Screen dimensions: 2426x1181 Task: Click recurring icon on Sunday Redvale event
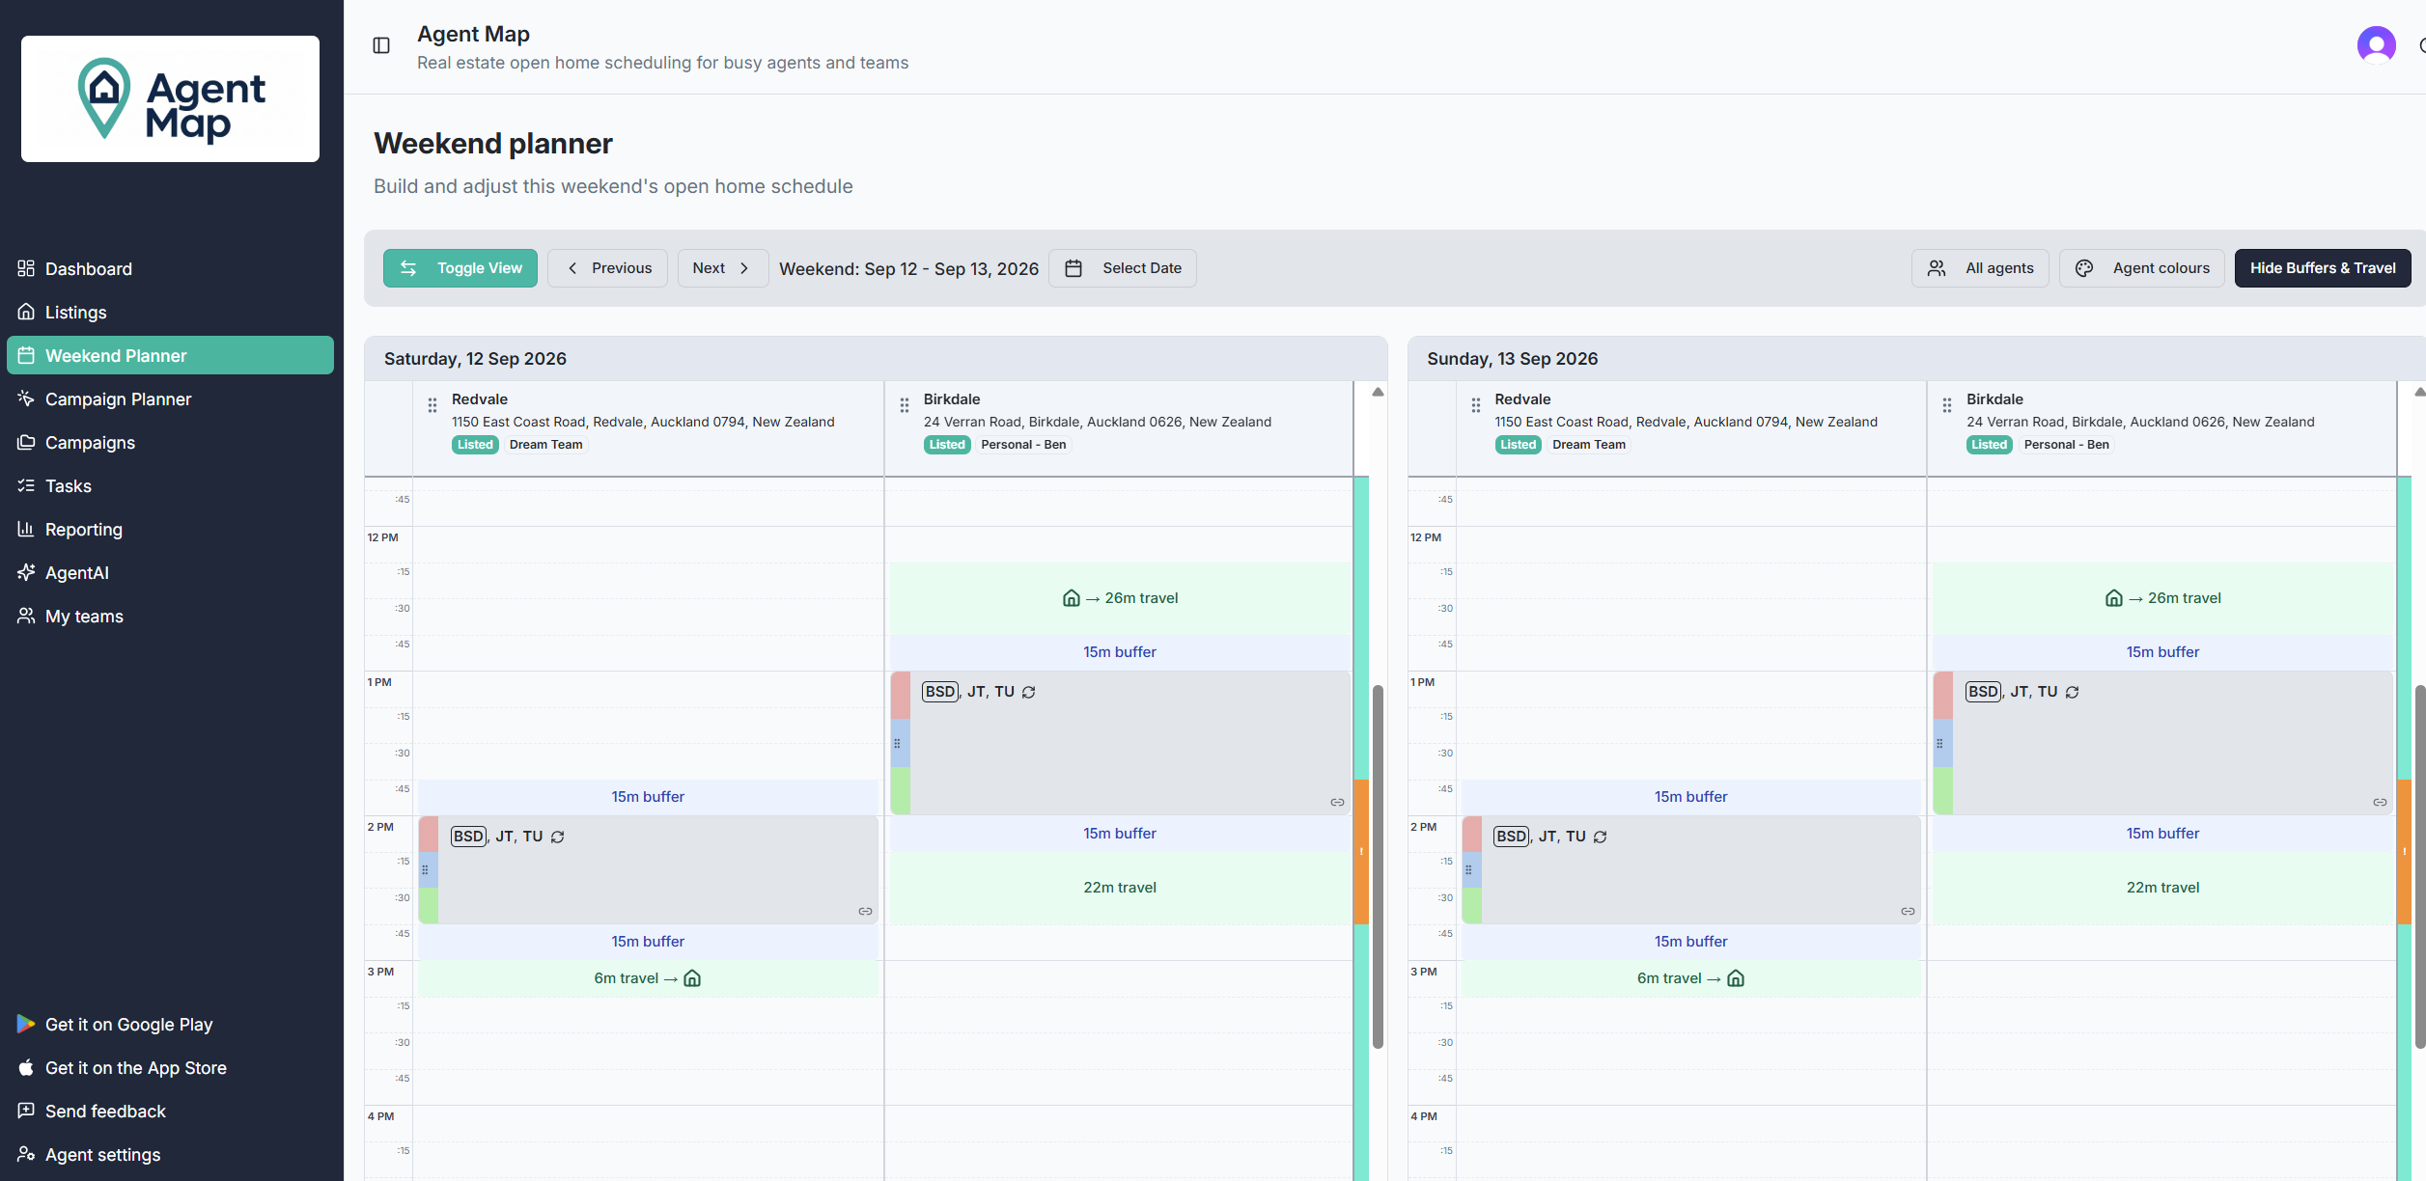(x=1601, y=837)
